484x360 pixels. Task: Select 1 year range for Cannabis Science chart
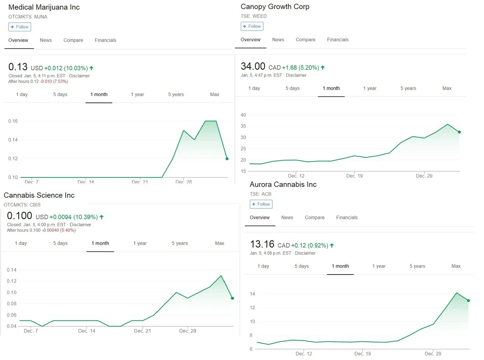[140, 243]
